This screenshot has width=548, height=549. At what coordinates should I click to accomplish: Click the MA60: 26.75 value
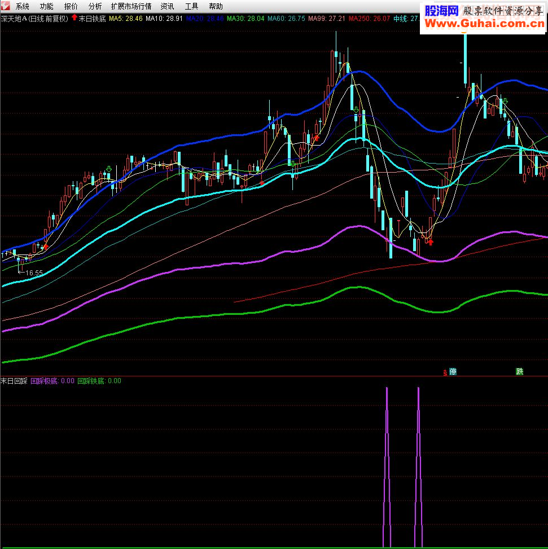click(x=287, y=19)
